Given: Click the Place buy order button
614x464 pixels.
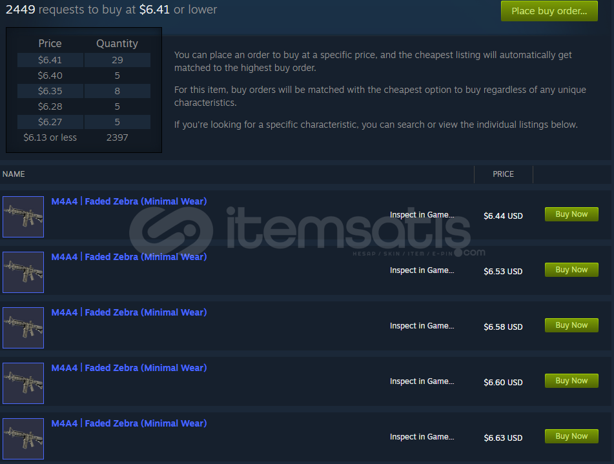Looking at the screenshot, I should pyautogui.click(x=549, y=11).
